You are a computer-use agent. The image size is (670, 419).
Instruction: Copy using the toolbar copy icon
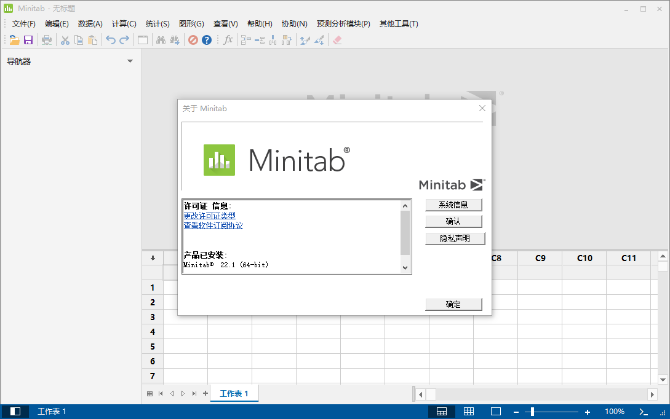click(x=79, y=40)
